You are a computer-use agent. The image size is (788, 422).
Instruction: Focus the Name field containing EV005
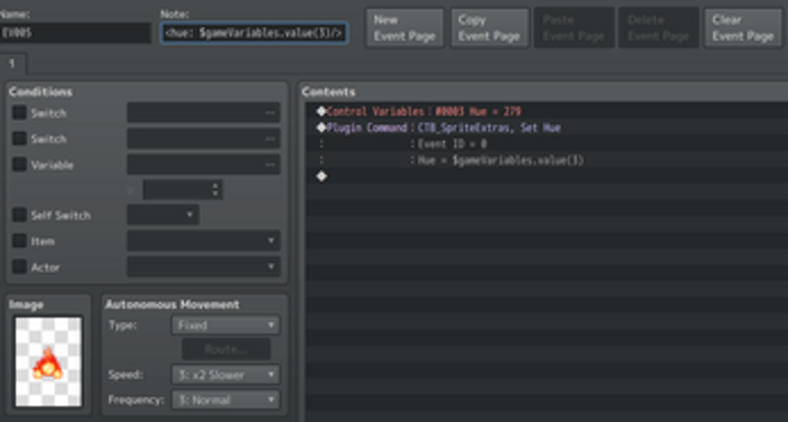click(x=76, y=33)
